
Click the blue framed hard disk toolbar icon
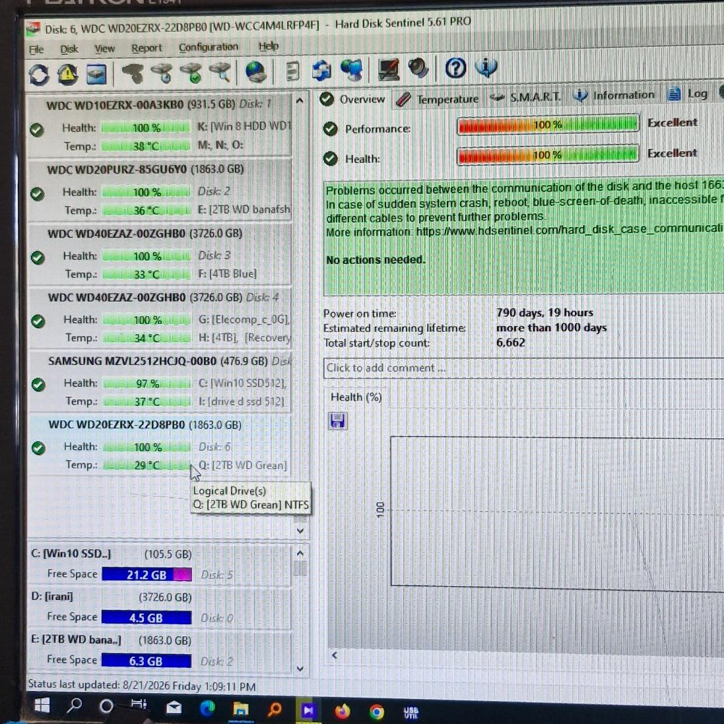click(x=96, y=75)
